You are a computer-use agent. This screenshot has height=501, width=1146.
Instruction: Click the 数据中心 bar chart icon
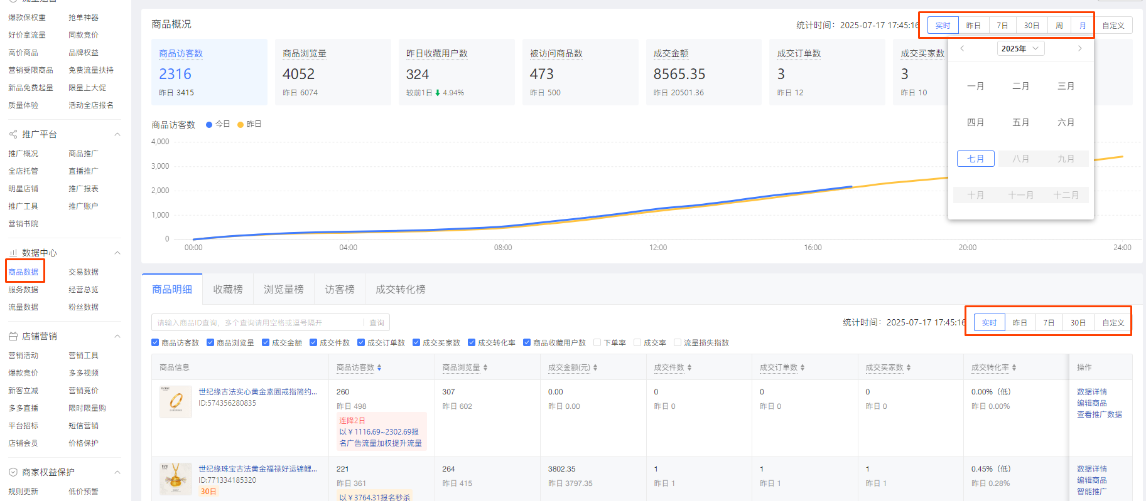point(13,253)
